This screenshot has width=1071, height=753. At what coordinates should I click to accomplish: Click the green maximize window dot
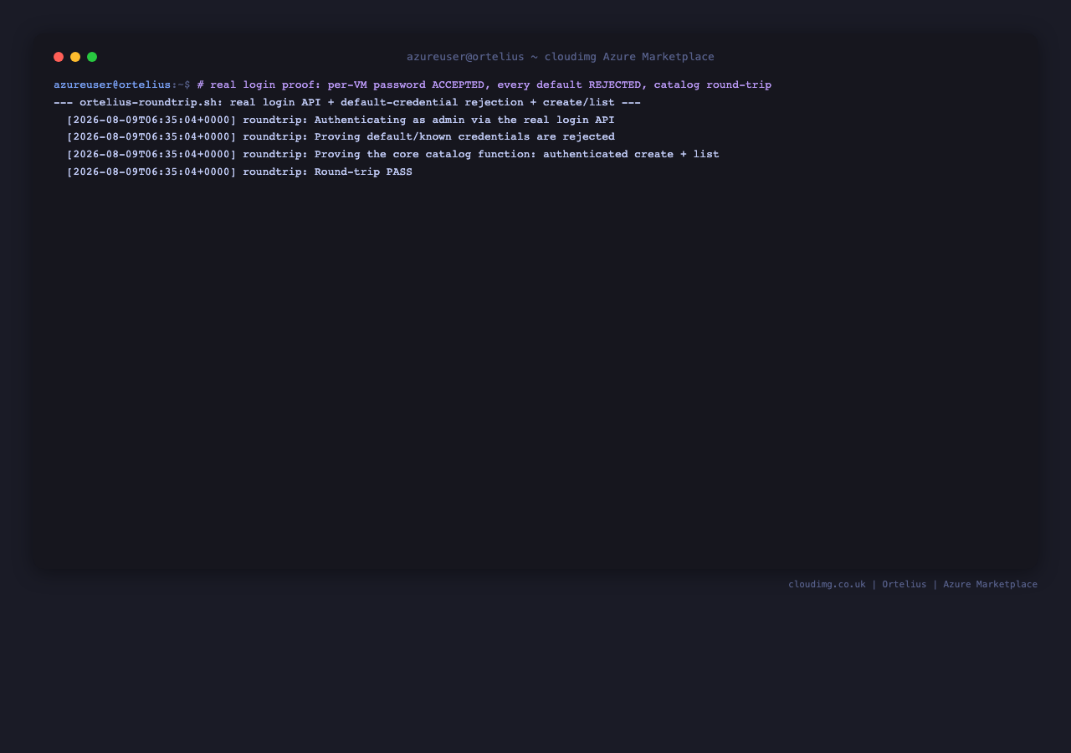tap(92, 57)
